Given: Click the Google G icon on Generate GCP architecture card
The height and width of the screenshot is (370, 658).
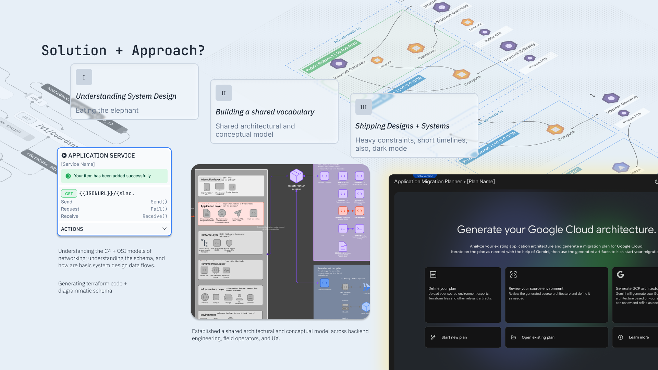Looking at the screenshot, I should pyautogui.click(x=621, y=274).
